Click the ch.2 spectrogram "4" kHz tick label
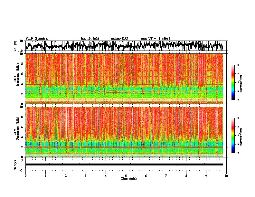255x197 pixels. click(x=22, y=137)
